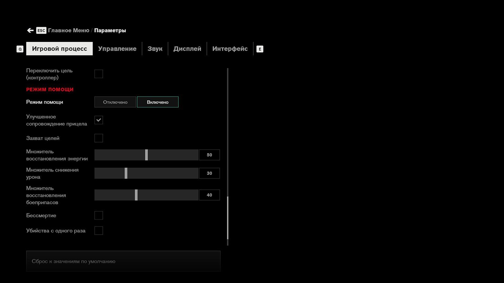Switch to the Управление tab
Screen dimensions: 504x283
tap(117, 49)
